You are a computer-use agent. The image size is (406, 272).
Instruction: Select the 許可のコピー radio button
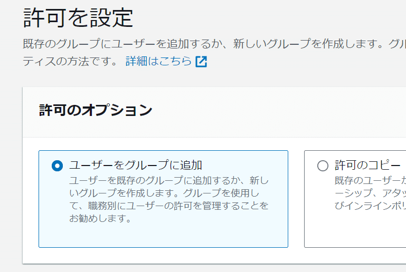(x=323, y=166)
